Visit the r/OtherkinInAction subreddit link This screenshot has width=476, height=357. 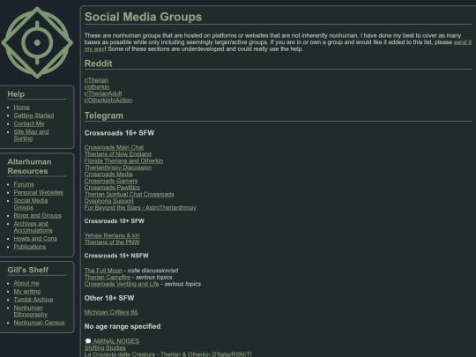point(108,100)
